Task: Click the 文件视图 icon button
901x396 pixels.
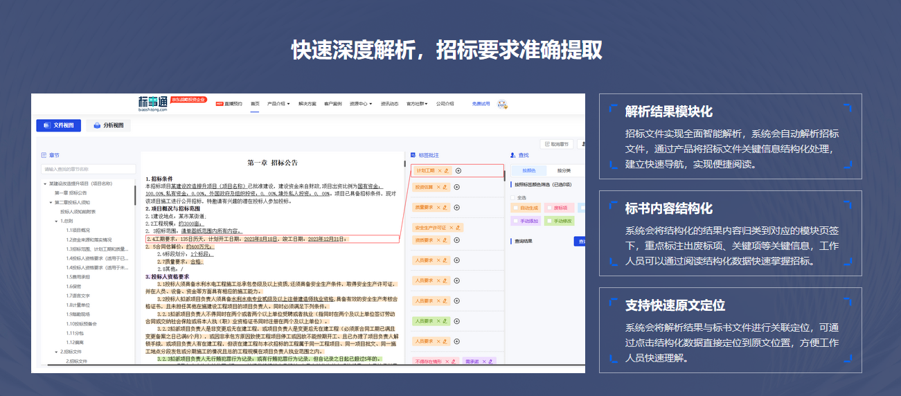Action: pos(59,125)
